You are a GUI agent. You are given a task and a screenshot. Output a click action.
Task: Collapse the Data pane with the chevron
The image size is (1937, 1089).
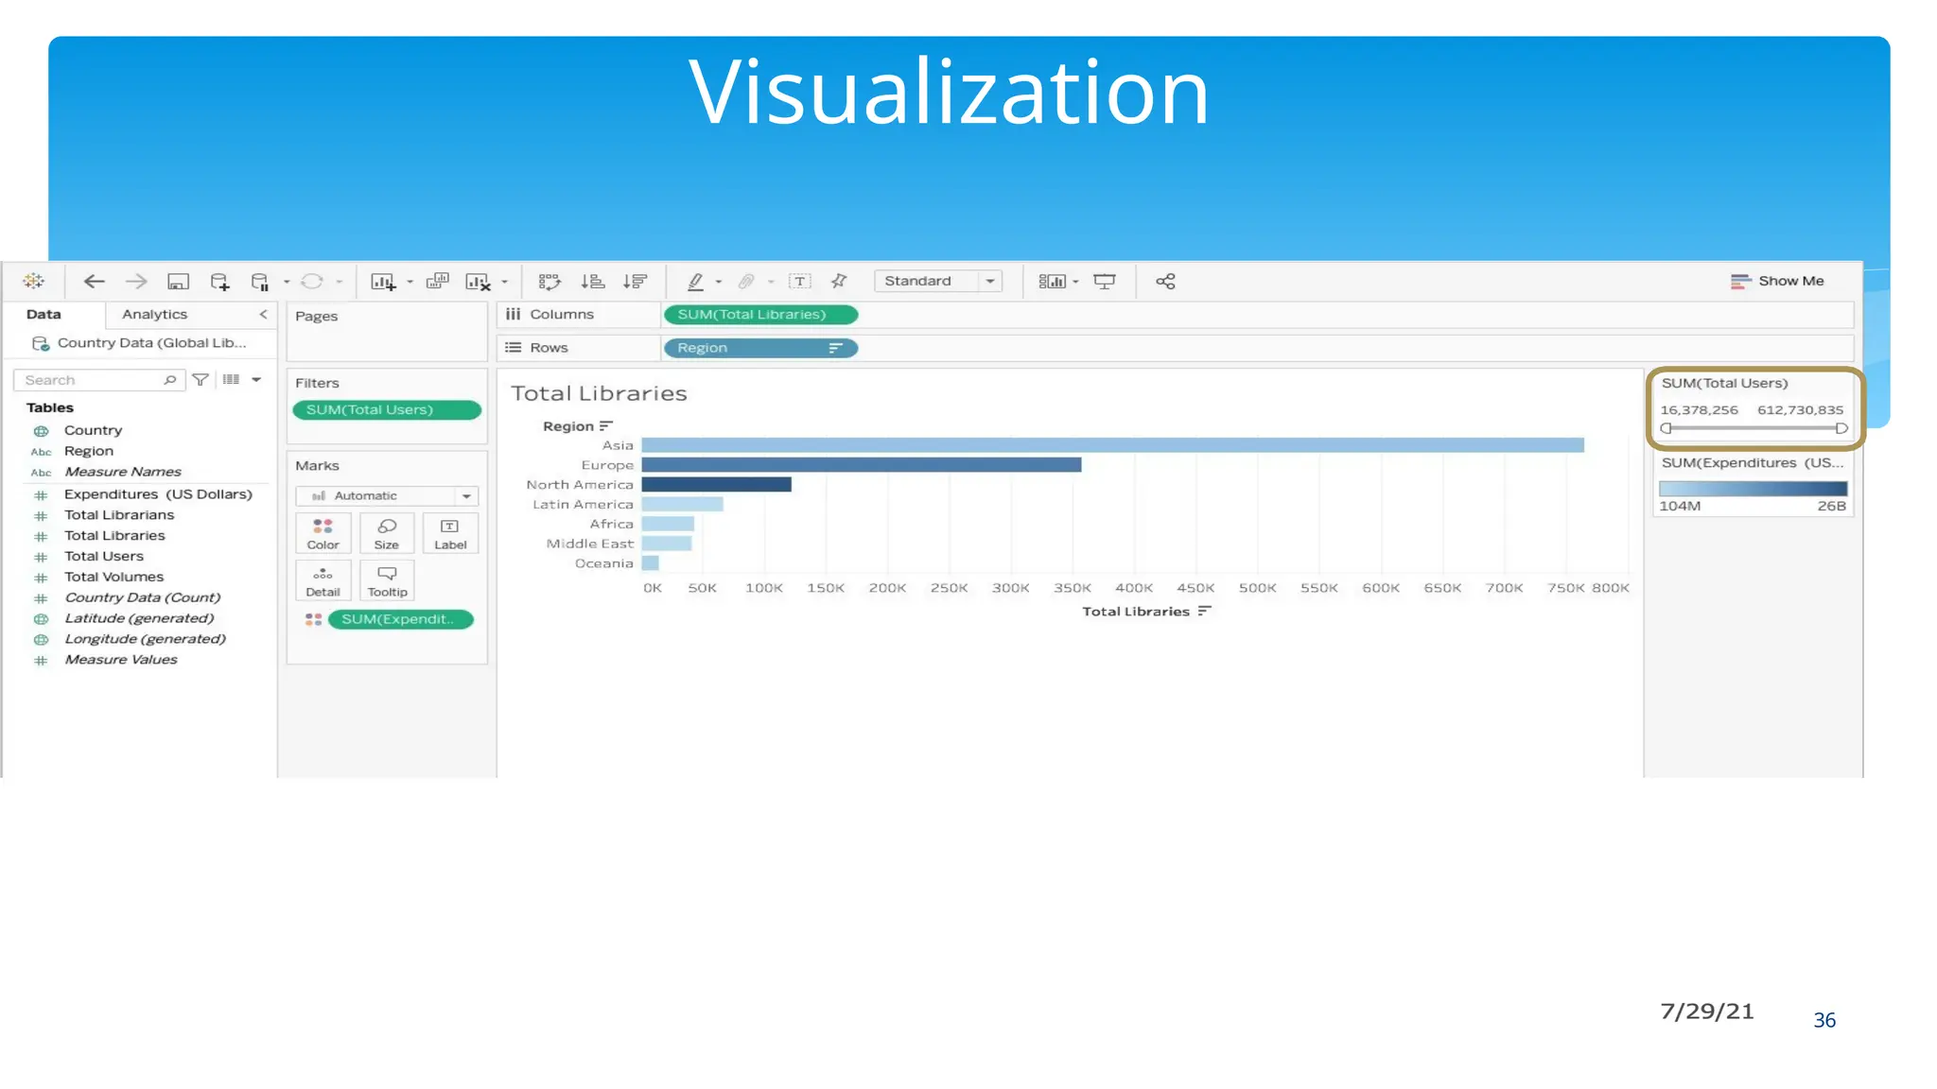tap(263, 314)
